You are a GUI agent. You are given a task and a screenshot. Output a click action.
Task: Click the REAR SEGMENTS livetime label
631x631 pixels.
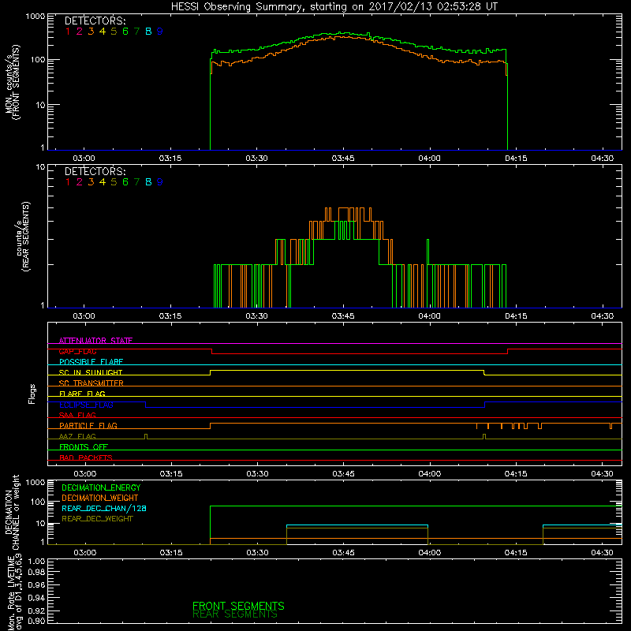coord(235,614)
